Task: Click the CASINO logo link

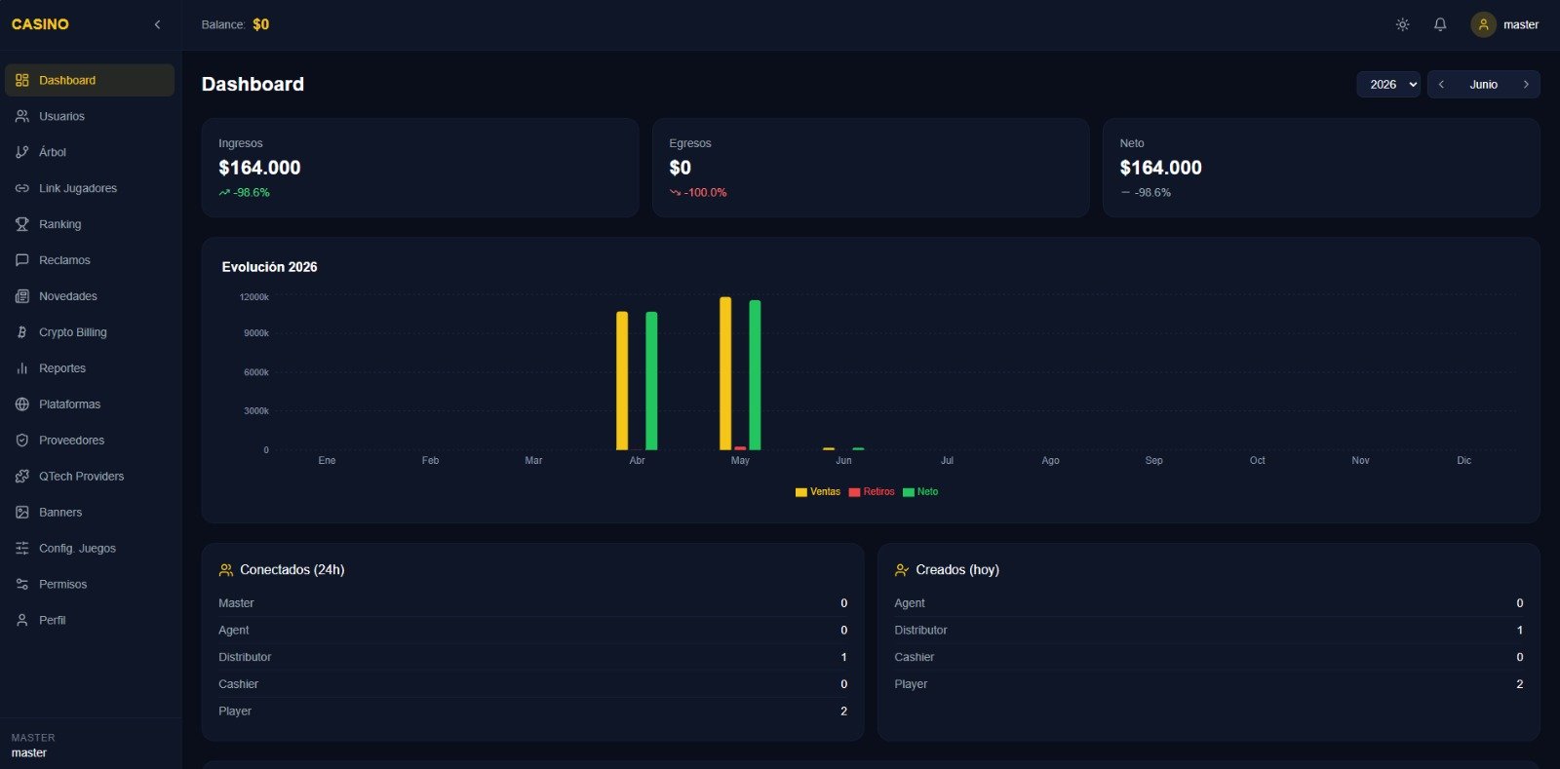Action: (40, 24)
